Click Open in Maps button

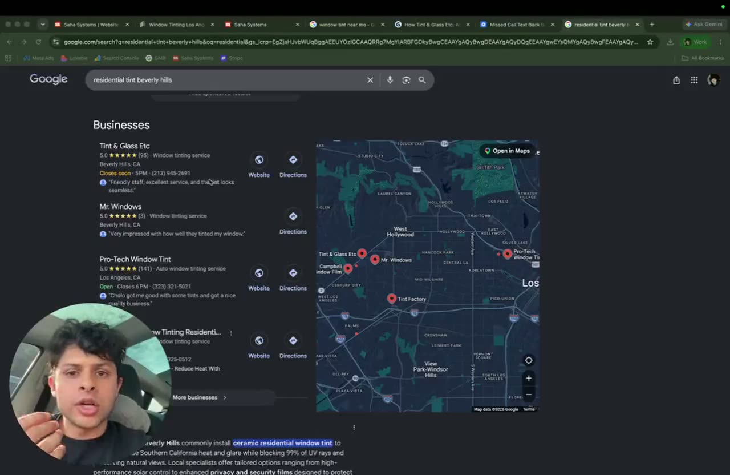pyautogui.click(x=507, y=151)
